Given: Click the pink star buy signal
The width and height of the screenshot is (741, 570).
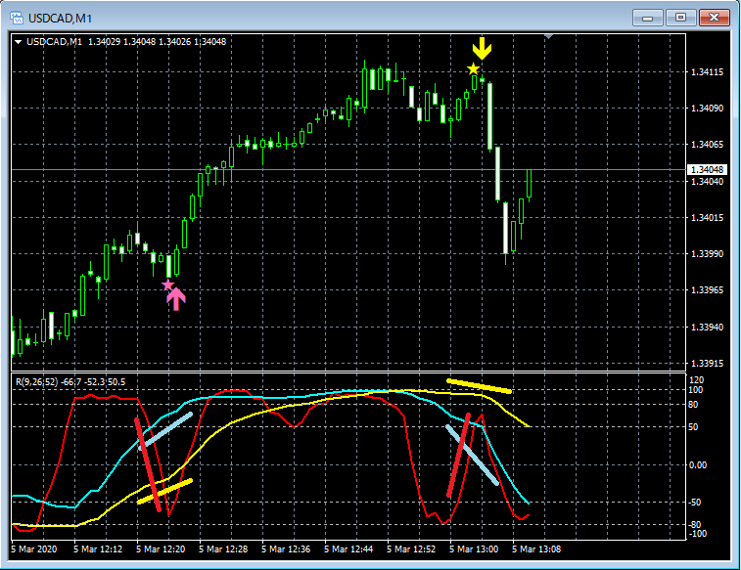Looking at the screenshot, I should 167,285.
